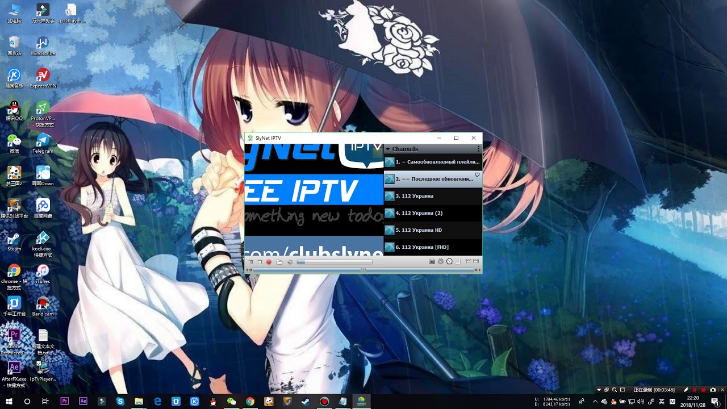Click the round scheduler clock icon
Image resolution: width=727 pixels, height=409 pixels.
[x=449, y=261]
